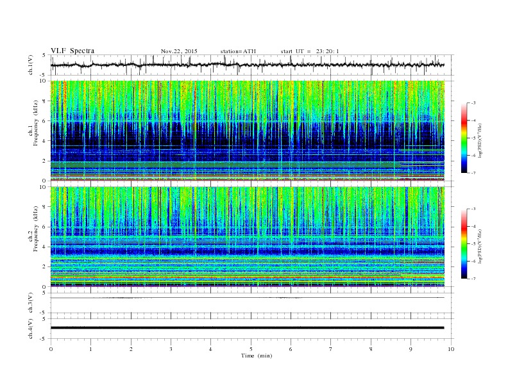The height and width of the screenshot is (392, 508).
Task: Click the ch.1 spectrogram at 6 kHz line
Action: coord(247,121)
